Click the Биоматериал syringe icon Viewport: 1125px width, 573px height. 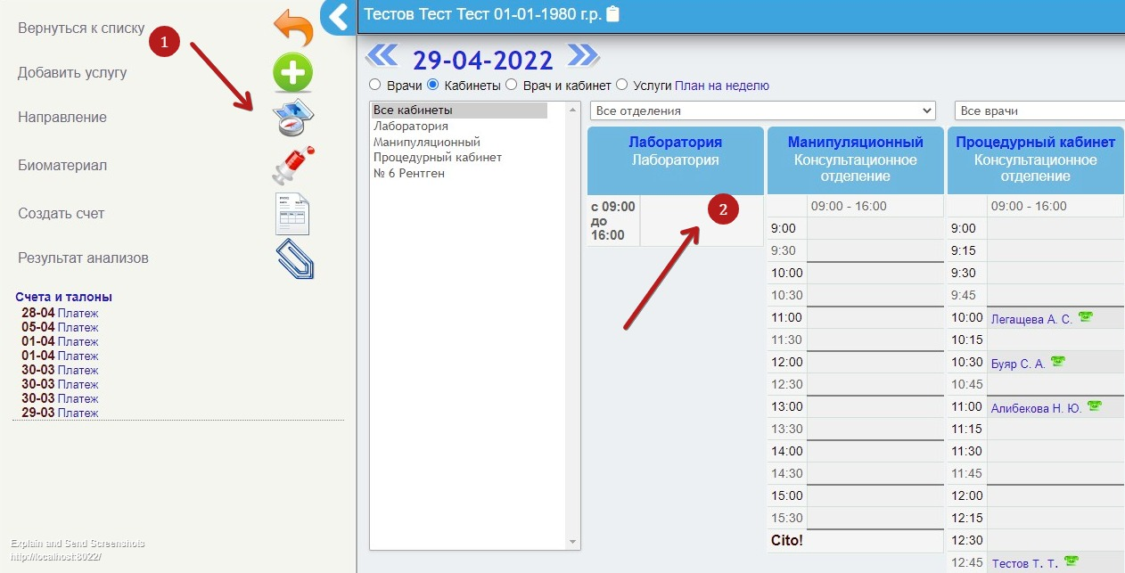coord(293,165)
